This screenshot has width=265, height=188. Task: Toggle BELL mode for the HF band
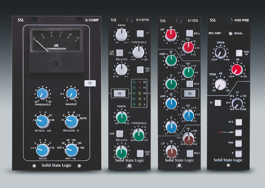190,33
